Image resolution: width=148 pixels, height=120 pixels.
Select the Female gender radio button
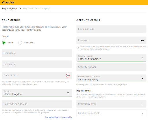click(x=20, y=43)
